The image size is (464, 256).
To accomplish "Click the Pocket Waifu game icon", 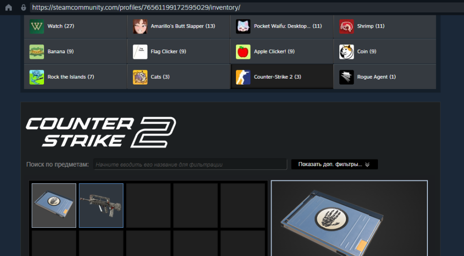I will click(243, 26).
